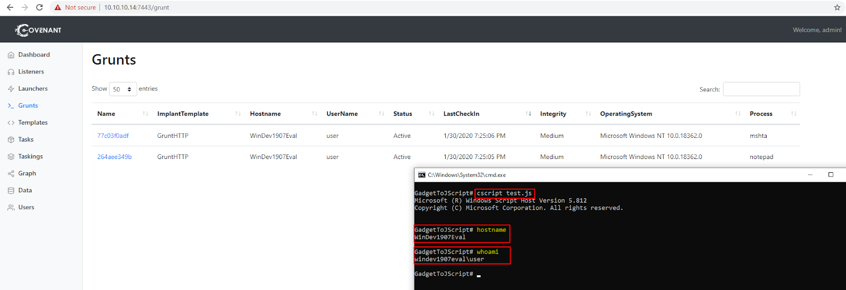846x290 pixels.
Task: Go back in the browser
Action: pyautogui.click(x=10, y=7)
